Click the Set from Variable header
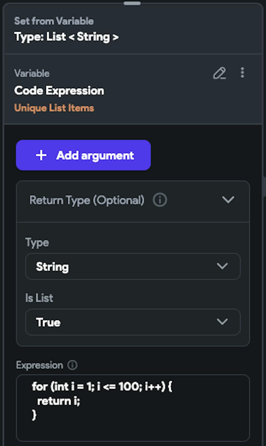 (x=54, y=21)
